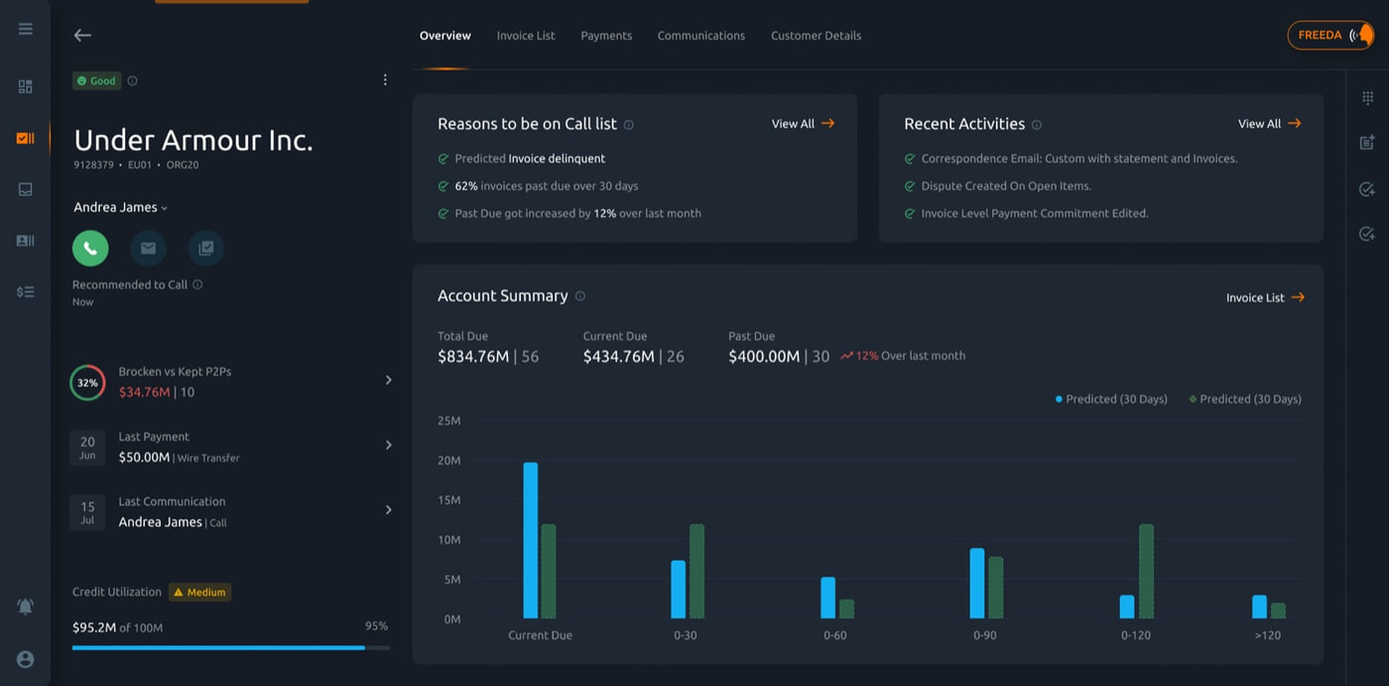1389x686 pixels.
Task: Switch to the Payments tab
Action: point(606,36)
